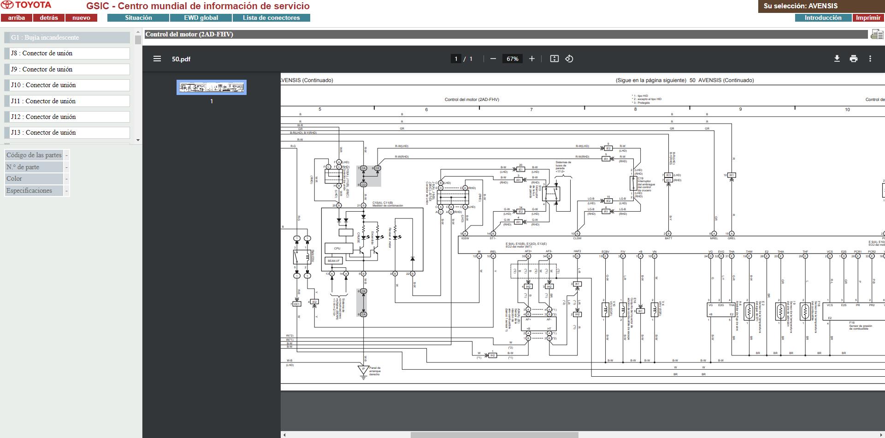Viewport: 885px width, 438px height.
Task: Click the F16 Sensor de presión label
Action: point(860,326)
